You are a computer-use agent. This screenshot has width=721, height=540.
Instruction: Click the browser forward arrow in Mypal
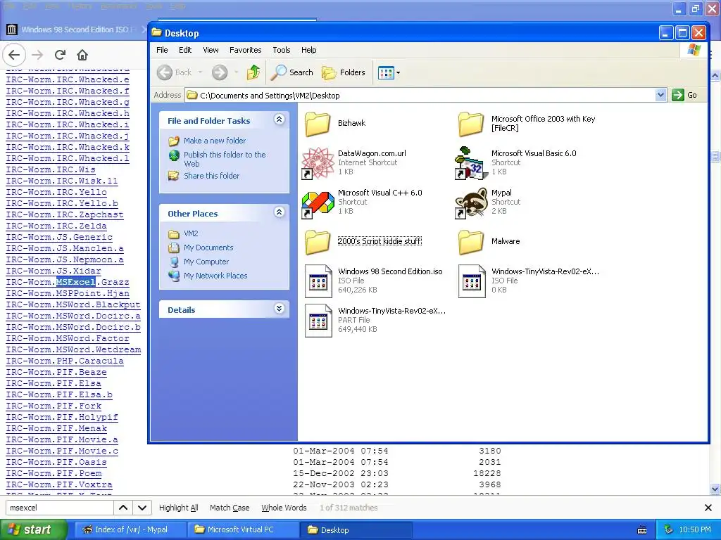pos(37,55)
